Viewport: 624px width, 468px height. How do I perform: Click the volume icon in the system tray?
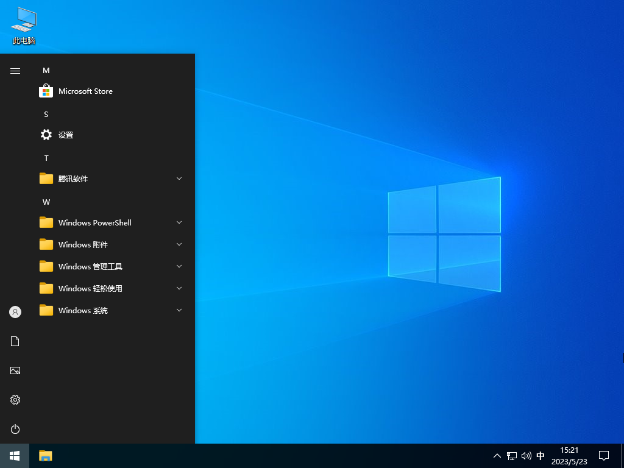526,455
